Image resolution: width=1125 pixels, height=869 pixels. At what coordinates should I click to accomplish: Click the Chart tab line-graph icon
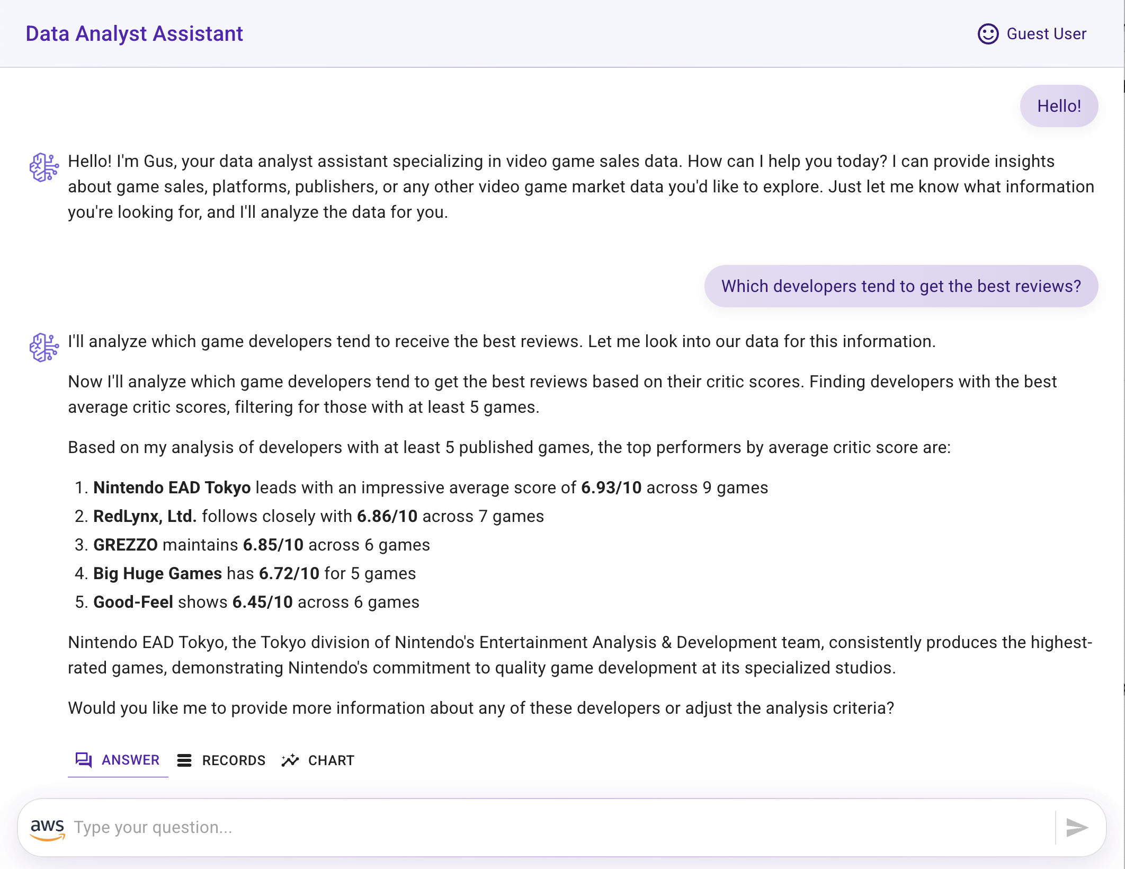290,760
